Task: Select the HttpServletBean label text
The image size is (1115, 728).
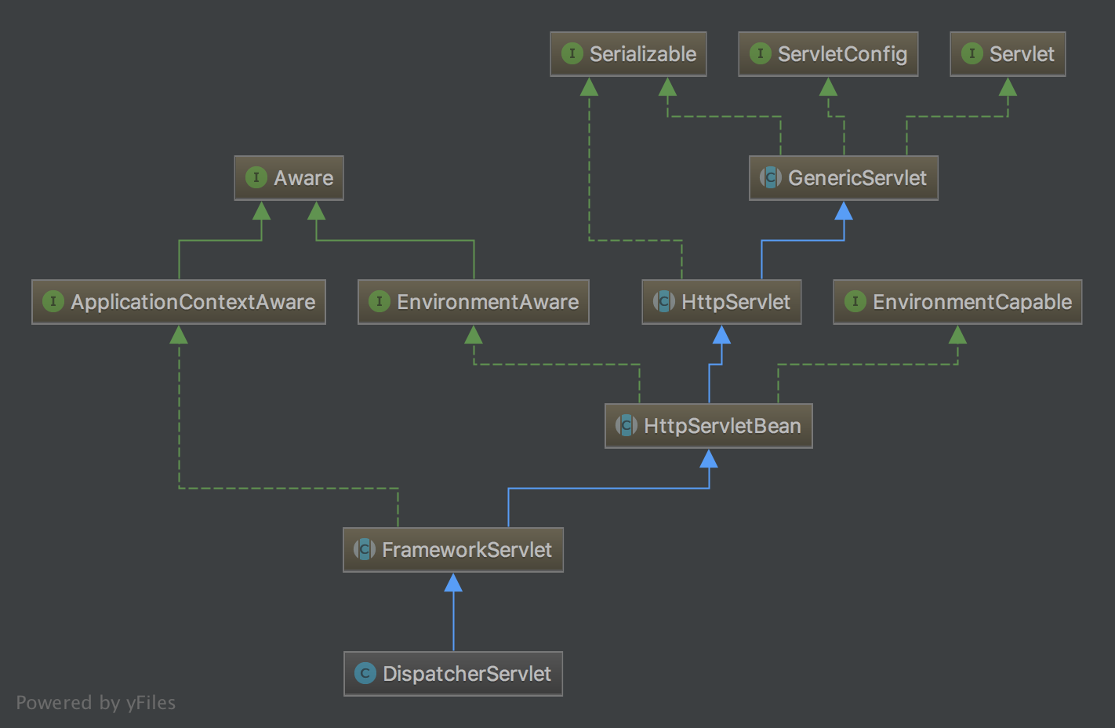Action: [x=722, y=426]
